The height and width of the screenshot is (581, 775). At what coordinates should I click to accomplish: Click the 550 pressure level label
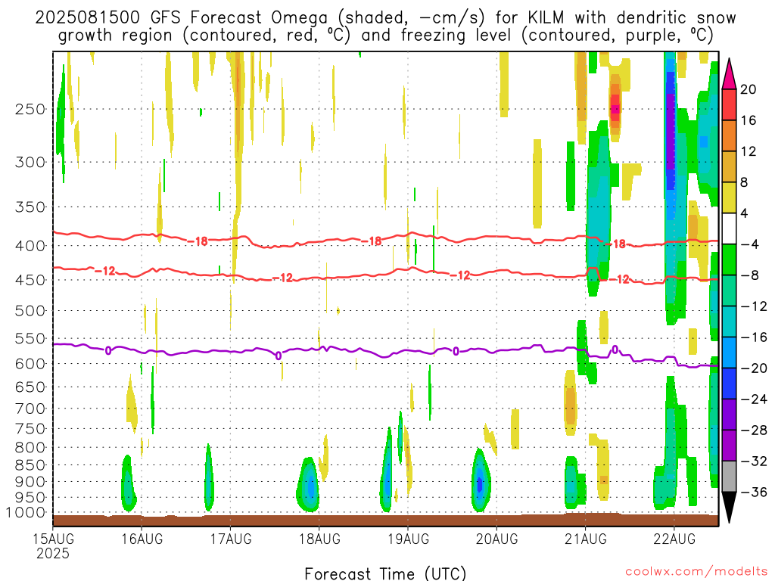[30, 338]
